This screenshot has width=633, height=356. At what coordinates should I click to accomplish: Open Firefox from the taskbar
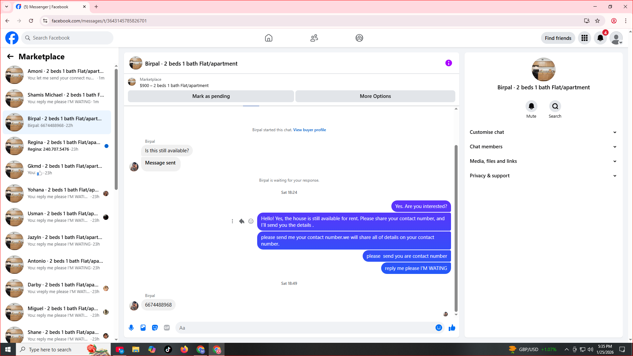click(184, 349)
